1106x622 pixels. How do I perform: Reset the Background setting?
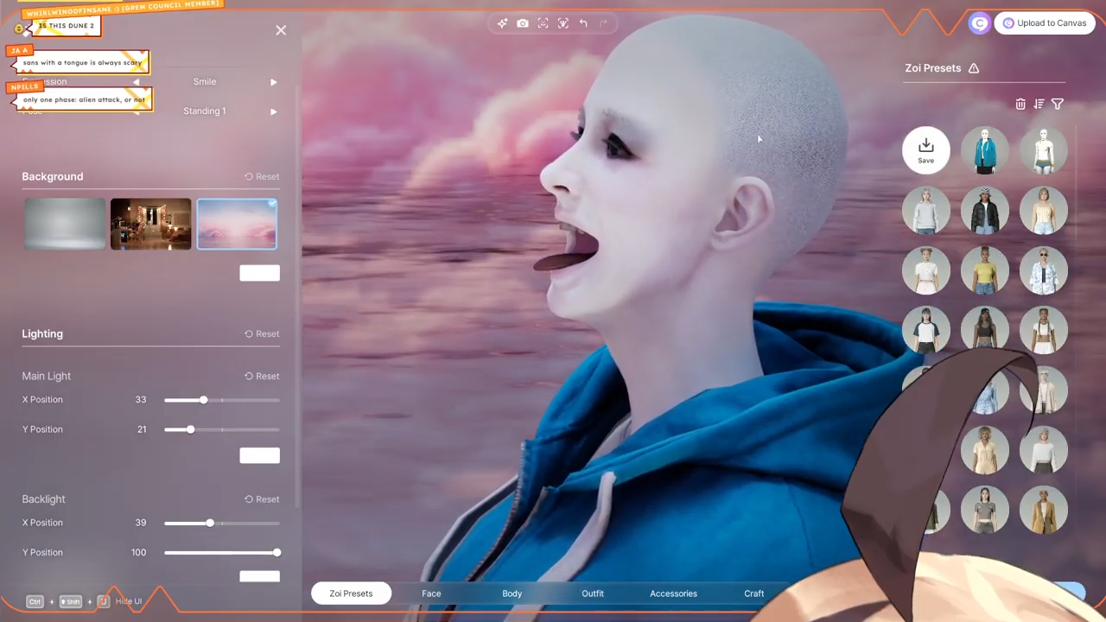pyautogui.click(x=262, y=176)
